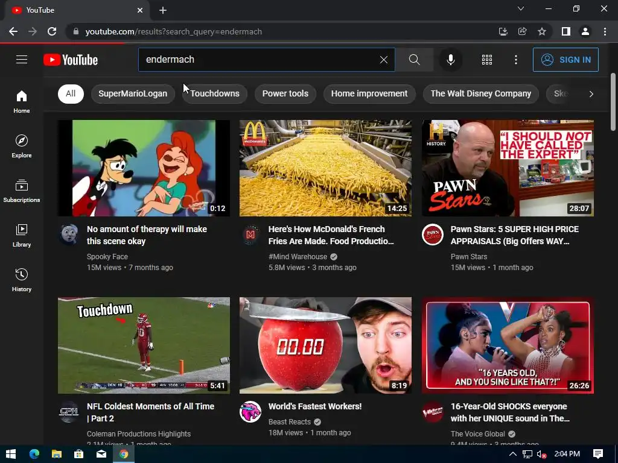Open a new browser tab
Screen dimensions: 618x463
click(x=163, y=10)
